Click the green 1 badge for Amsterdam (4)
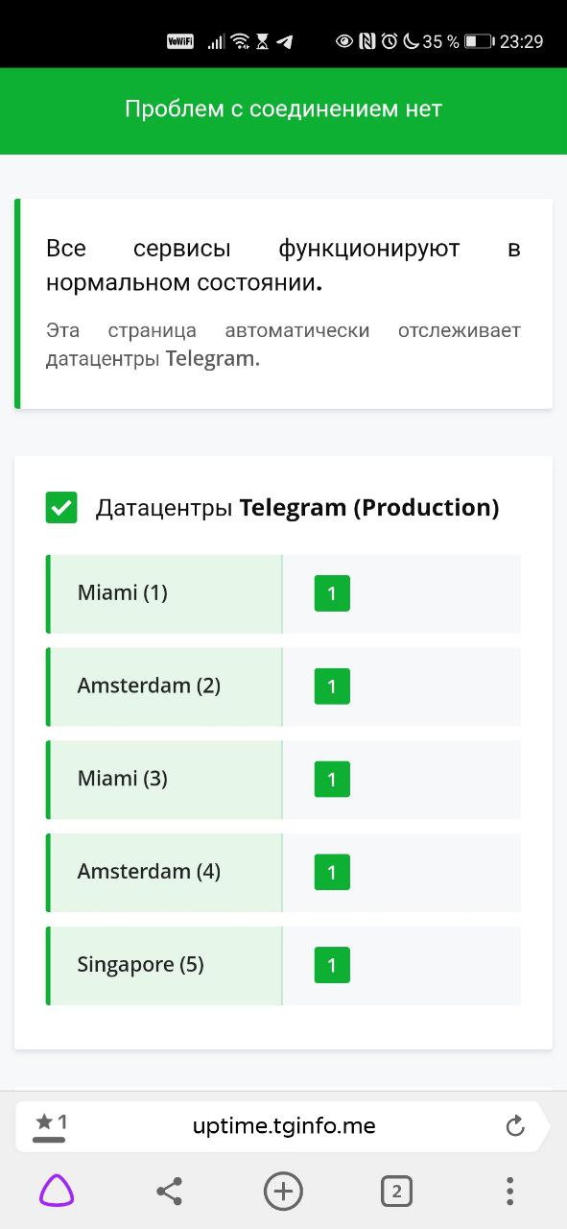Viewport: 567px width, 1229px height. click(332, 872)
